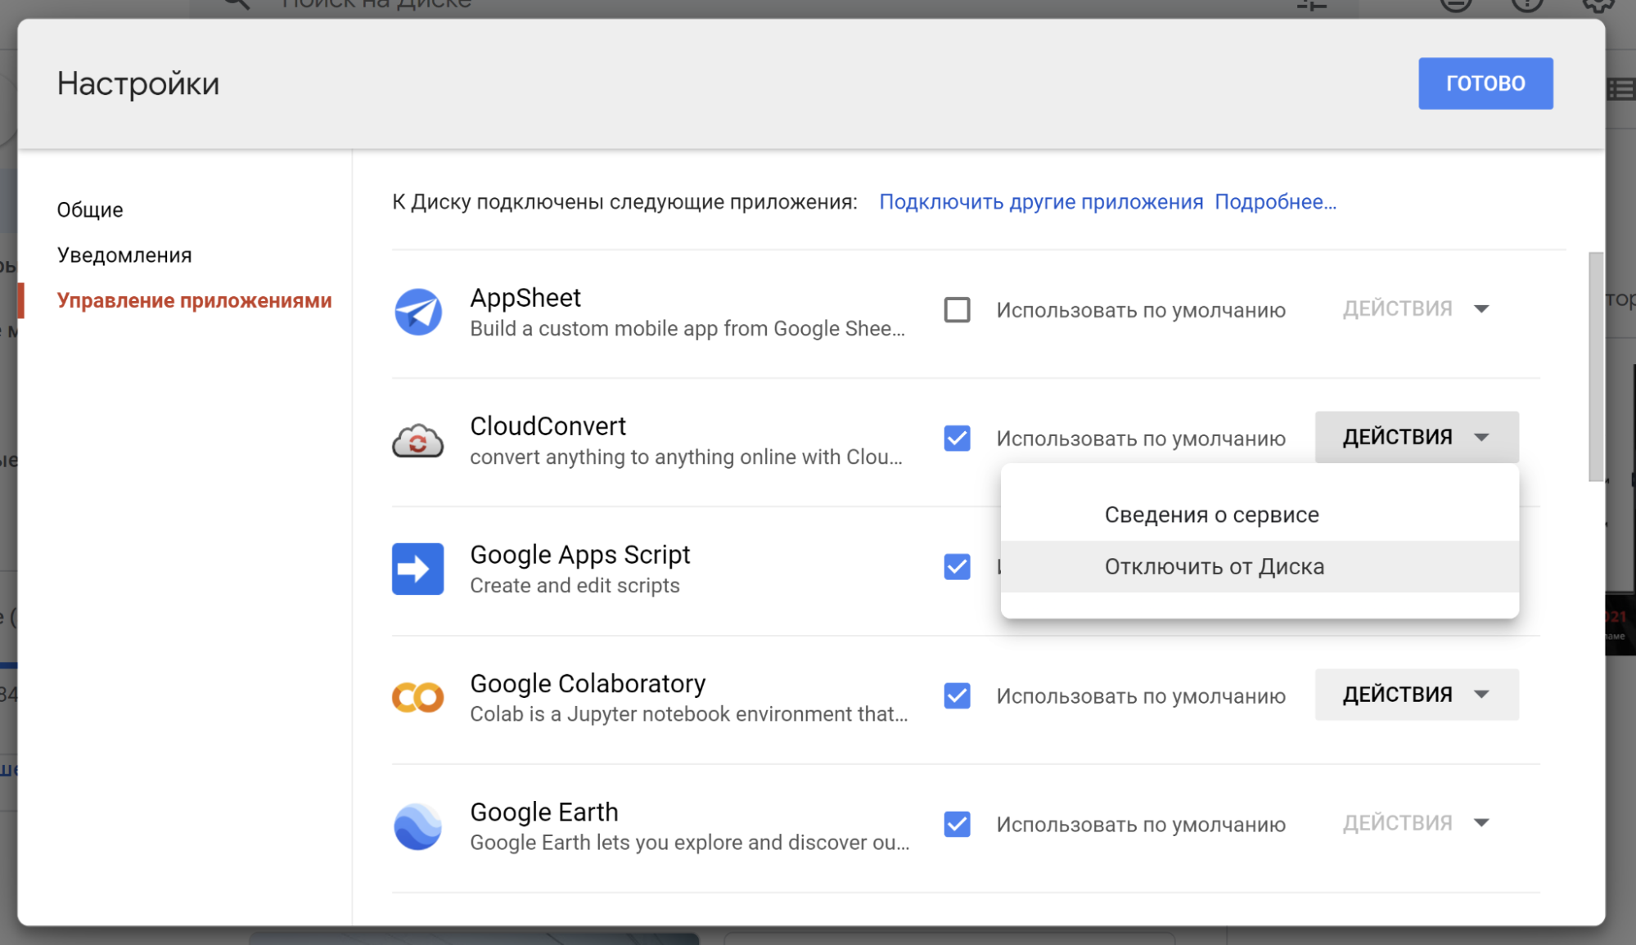Click the CloudConvert app name
The image size is (1636, 945).
pyautogui.click(x=548, y=426)
